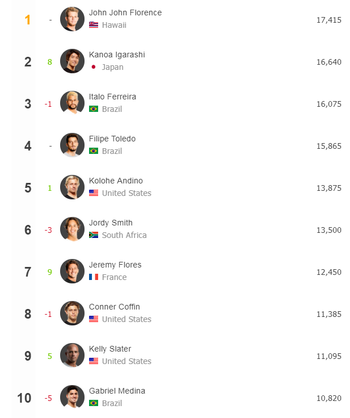Click Kanoa Igarashi's avatar

point(72,61)
